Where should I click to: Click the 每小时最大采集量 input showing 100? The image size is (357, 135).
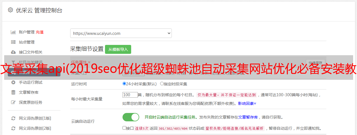(x=130, y=95)
